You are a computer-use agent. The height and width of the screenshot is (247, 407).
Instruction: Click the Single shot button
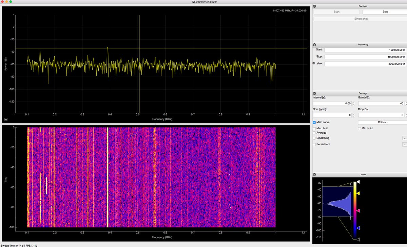pyautogui.click(x=361, y=19)
